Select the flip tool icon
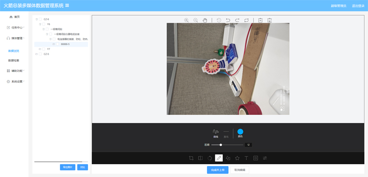Viewport: 368px width, 177px height. coord(200,158)
